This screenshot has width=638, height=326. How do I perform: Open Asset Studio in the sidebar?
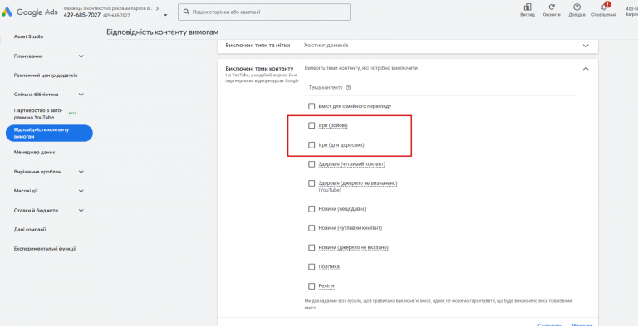pos(28,36)
